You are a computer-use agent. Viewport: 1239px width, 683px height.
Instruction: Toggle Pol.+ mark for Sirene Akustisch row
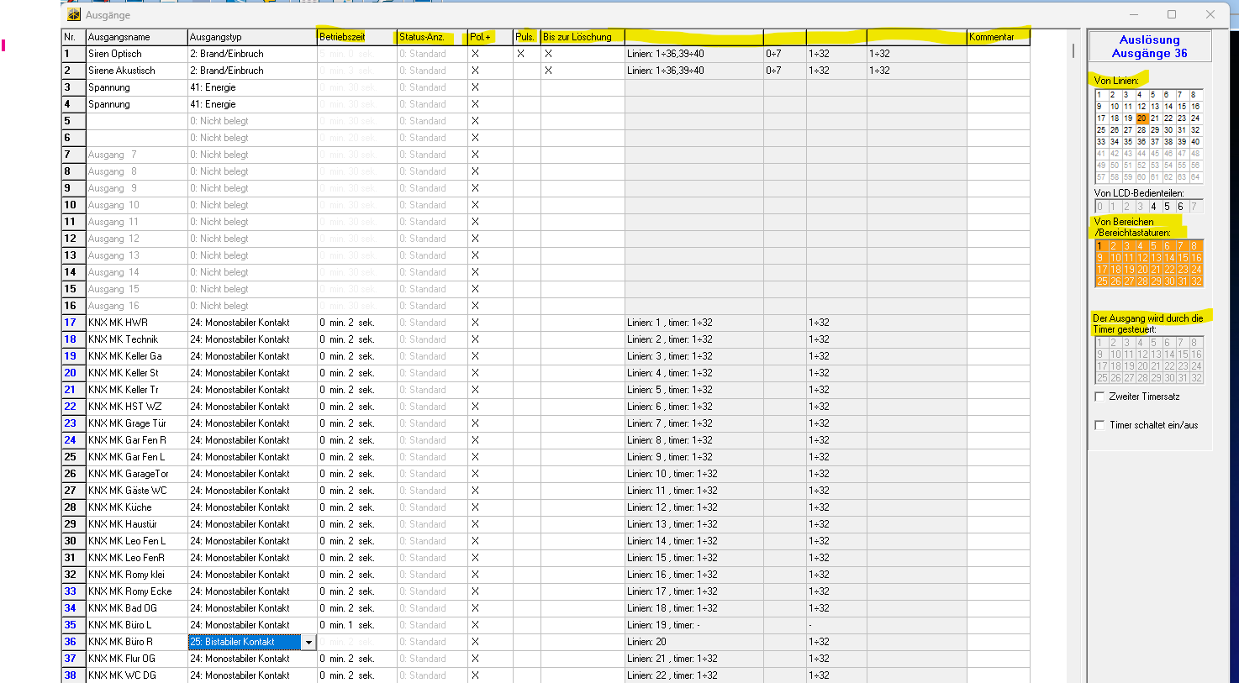(475, 71)
